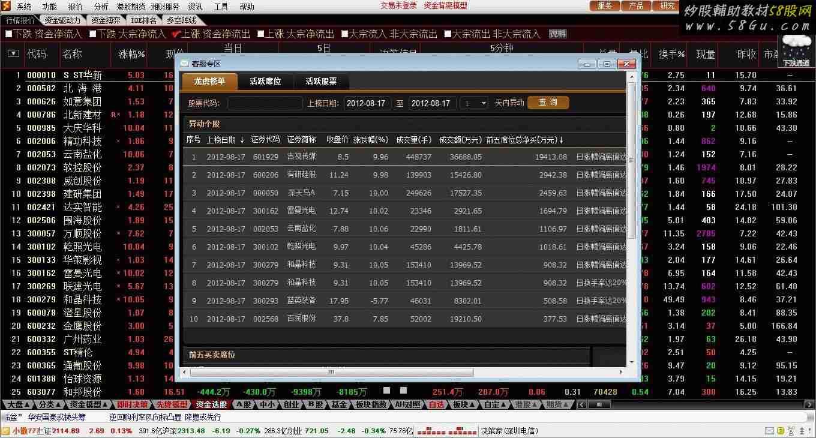Image resolution: width=816 pixels, height=438 pixels.
Task: Click the 股票代码 input field
Action: (x=265, y=103)
